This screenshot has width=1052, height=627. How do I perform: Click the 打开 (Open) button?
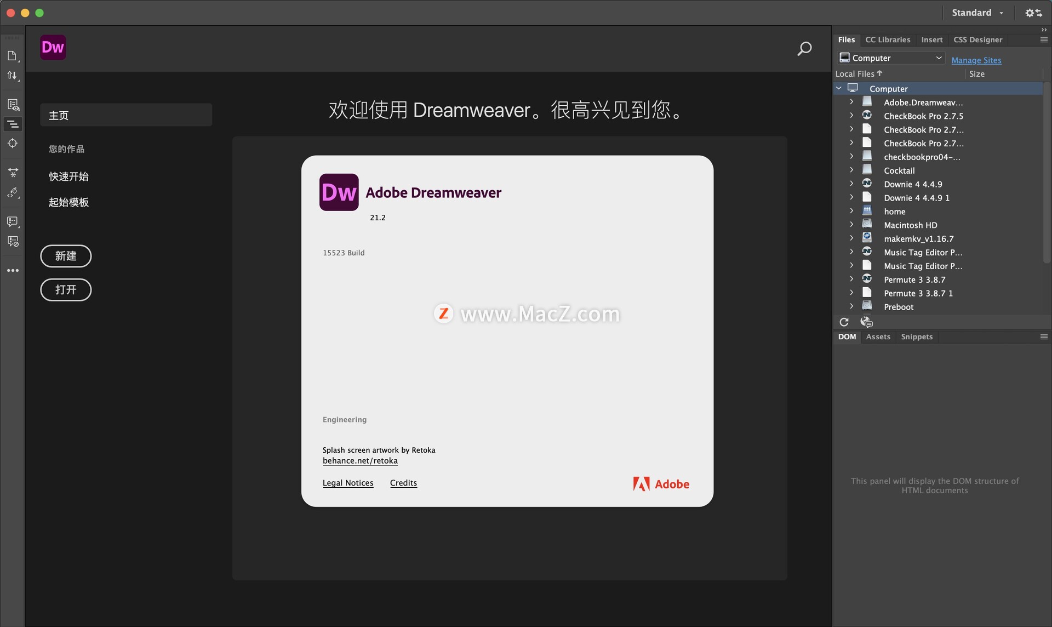(x=66, y=289)
